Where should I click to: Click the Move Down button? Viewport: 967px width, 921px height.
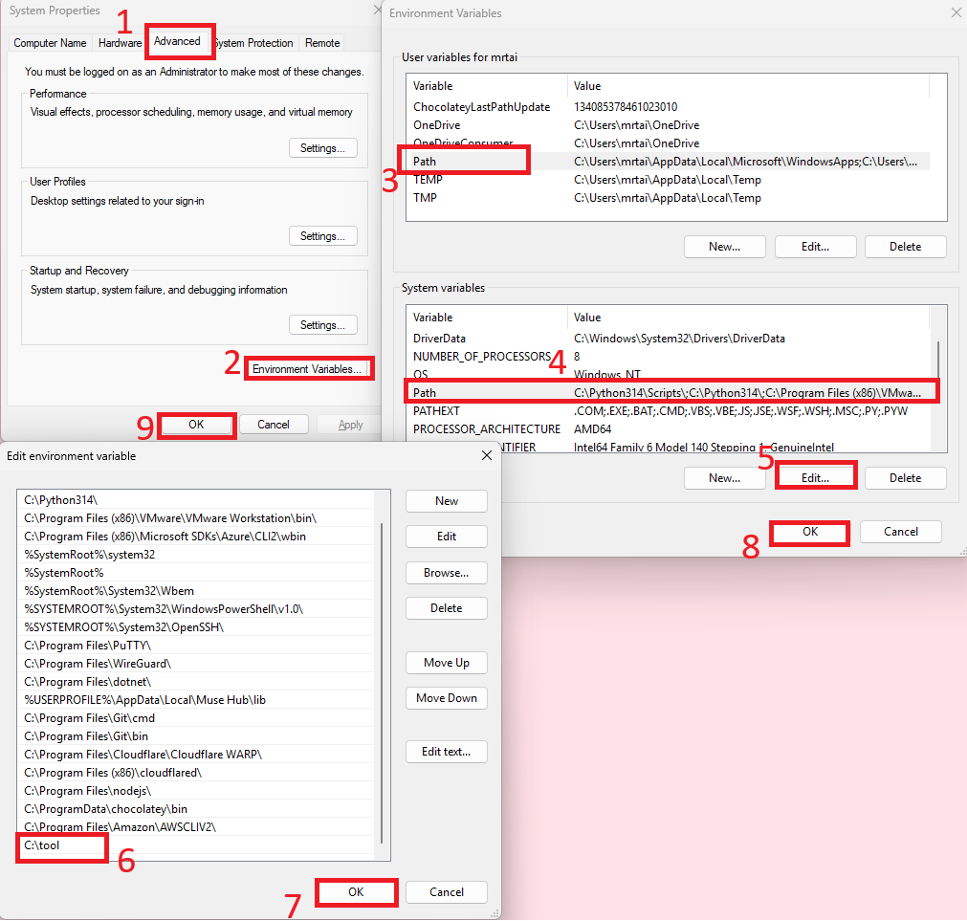coord(446,698)
